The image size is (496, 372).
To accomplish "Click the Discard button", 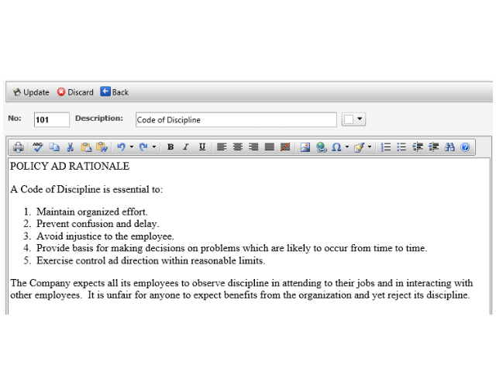I will pyautogui.click(x=75, y=92).
